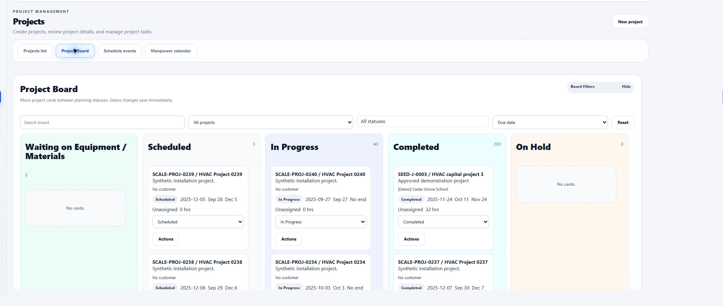The image size is (723, 306).
Task: Change status of HVAC capital project 3
Action: (443, 222)
